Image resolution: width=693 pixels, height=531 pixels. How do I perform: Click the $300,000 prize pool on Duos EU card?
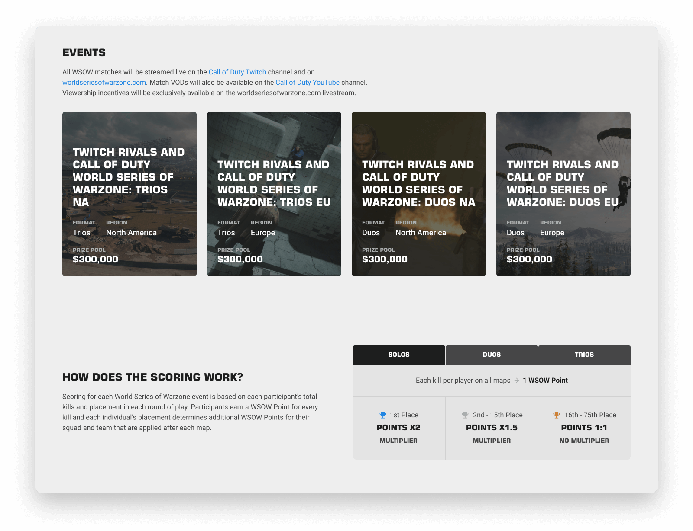click(x=529, y=259)
